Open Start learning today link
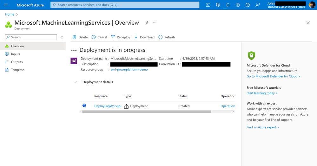Viewport: 317px width, 166px height. 262,93
